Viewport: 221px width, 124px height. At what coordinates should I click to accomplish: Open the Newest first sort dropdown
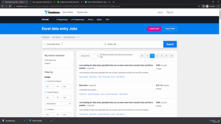point(89,56)
